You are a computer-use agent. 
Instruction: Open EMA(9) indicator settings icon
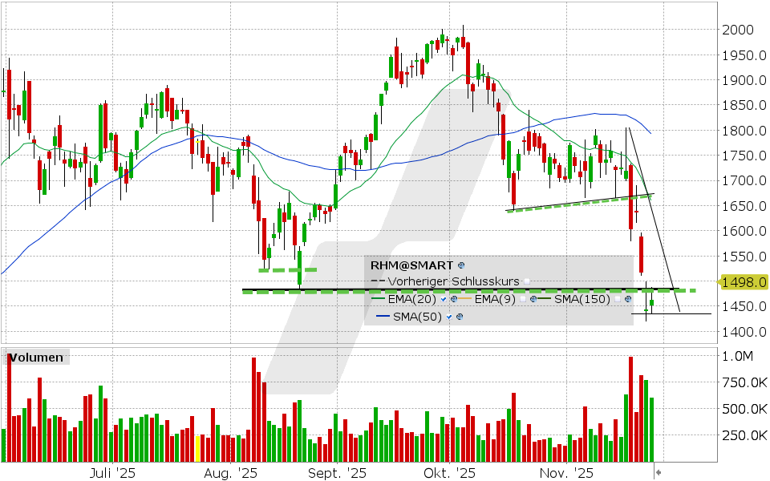(533, 298)
